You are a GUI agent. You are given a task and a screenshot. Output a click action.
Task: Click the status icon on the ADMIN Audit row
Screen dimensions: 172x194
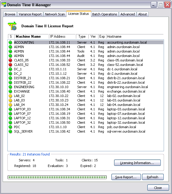10,56
